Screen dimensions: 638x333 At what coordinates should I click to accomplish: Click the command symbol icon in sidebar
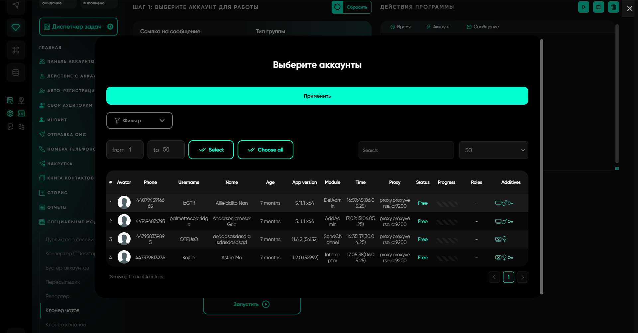[16, 50]
